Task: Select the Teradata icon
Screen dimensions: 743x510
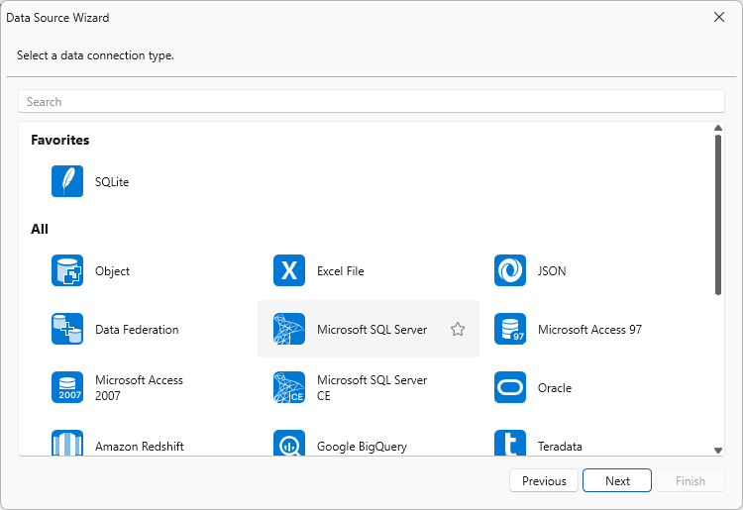Action: [510, 443]
